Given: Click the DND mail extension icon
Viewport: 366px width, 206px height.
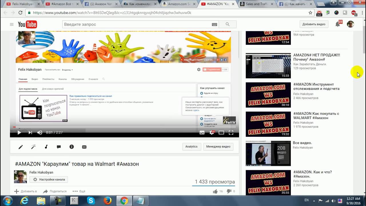Looking at the screenshot, I should [x=319, y=13].
